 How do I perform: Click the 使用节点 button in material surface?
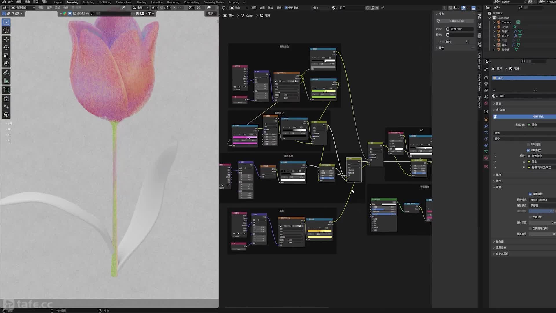[524, 117]
